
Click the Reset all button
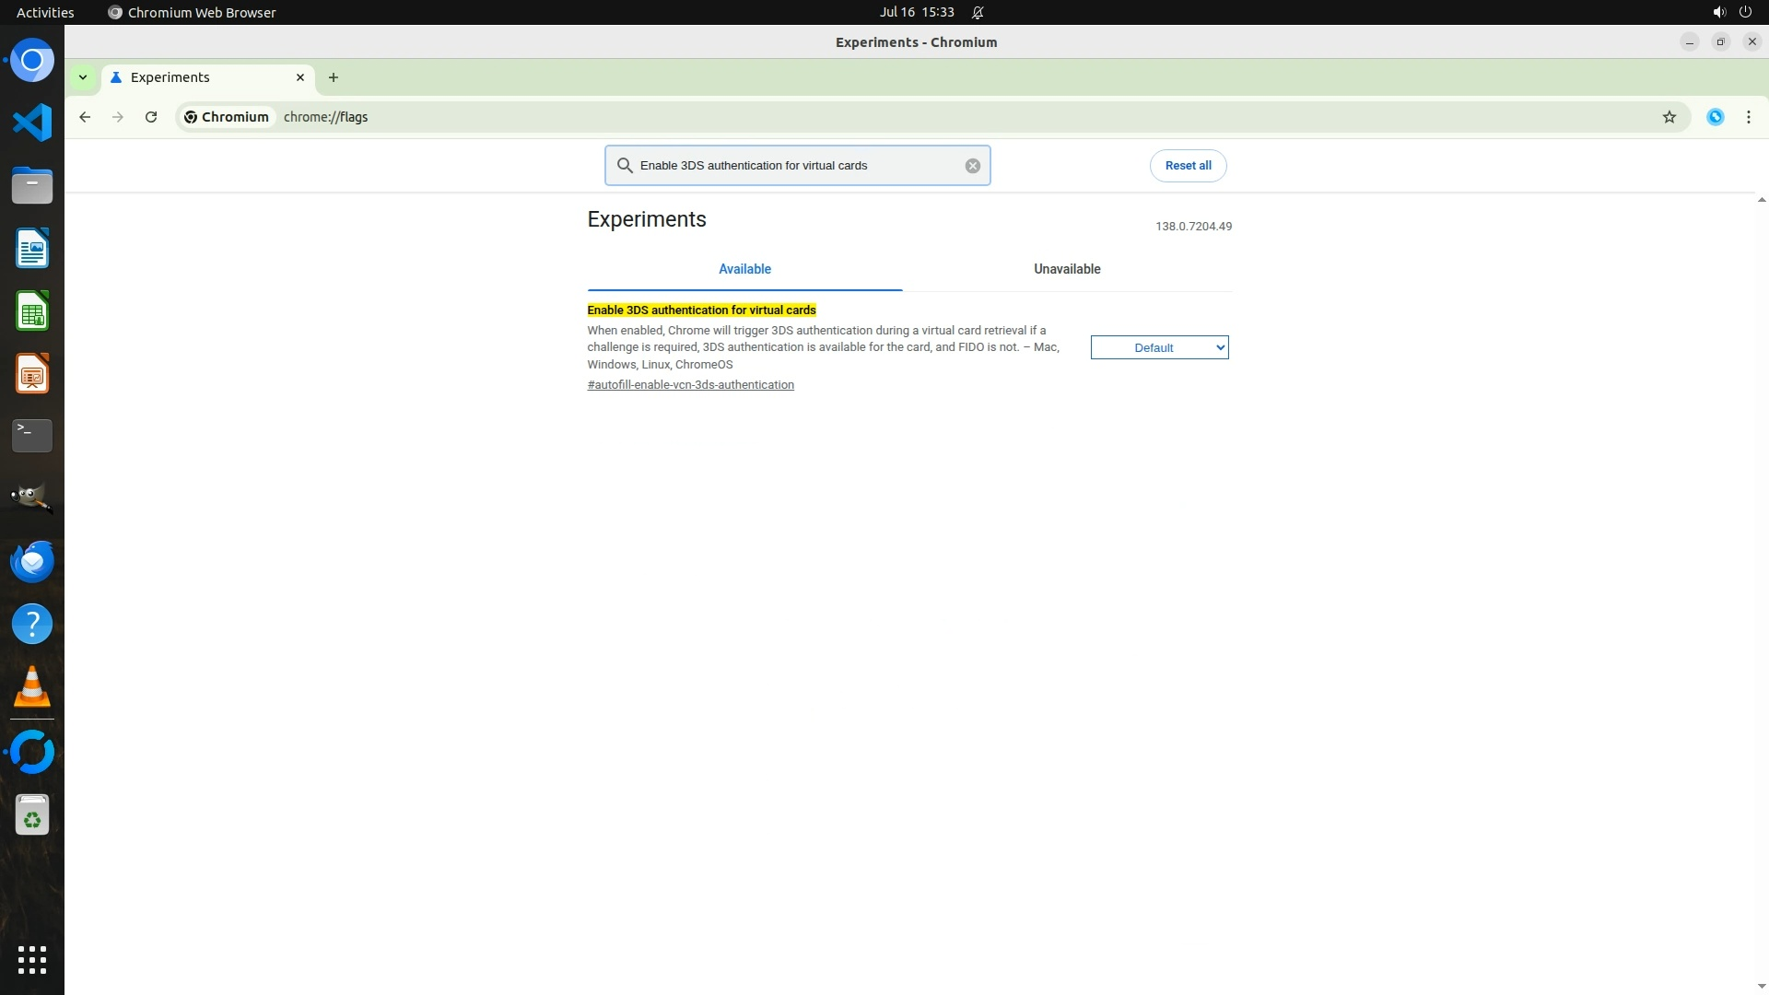1188,166
